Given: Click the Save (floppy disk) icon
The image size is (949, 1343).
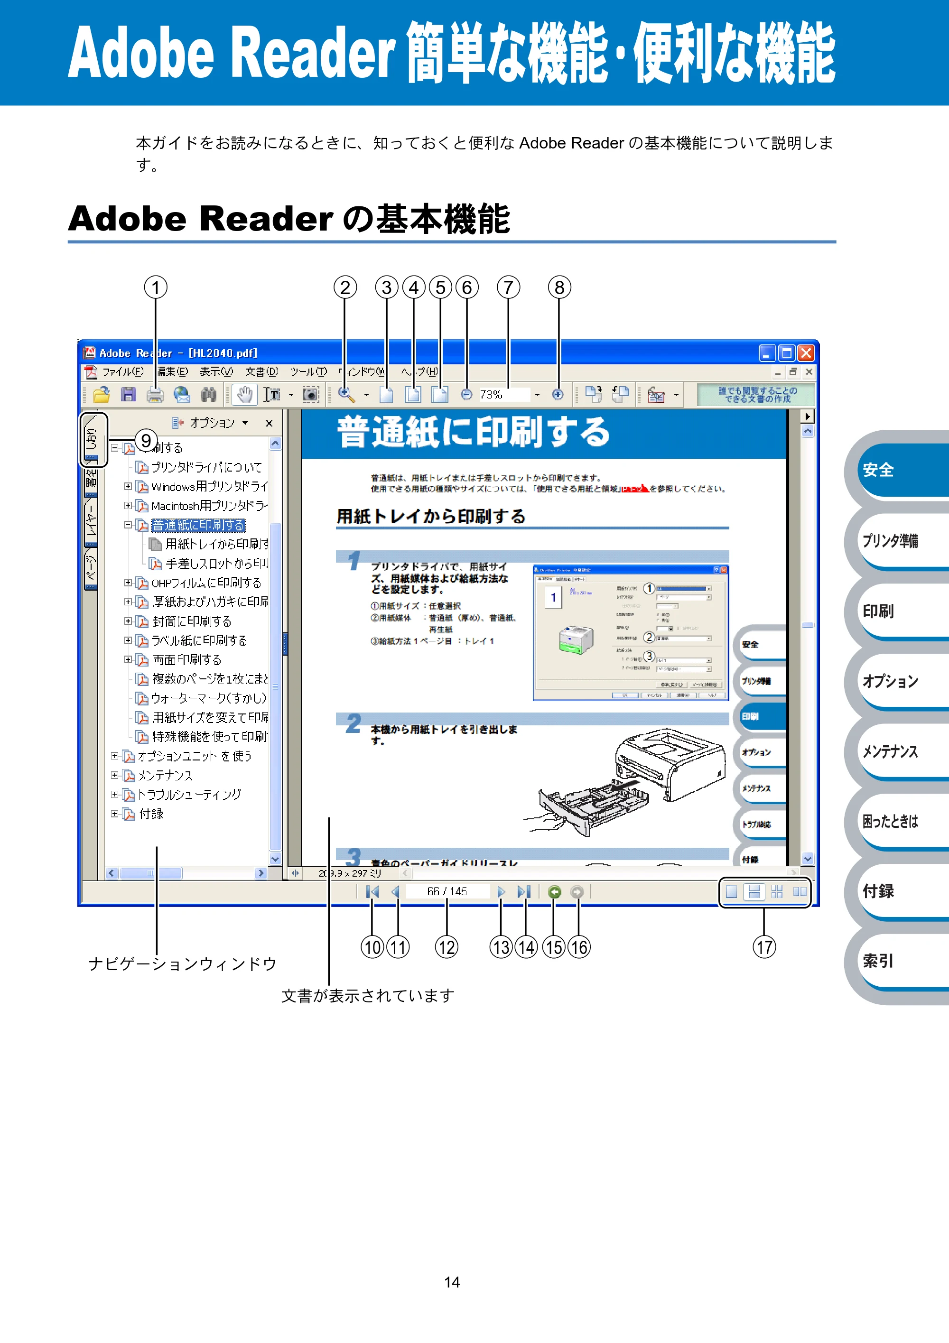Looking at the screenshot, I should [x=128, y=395].
